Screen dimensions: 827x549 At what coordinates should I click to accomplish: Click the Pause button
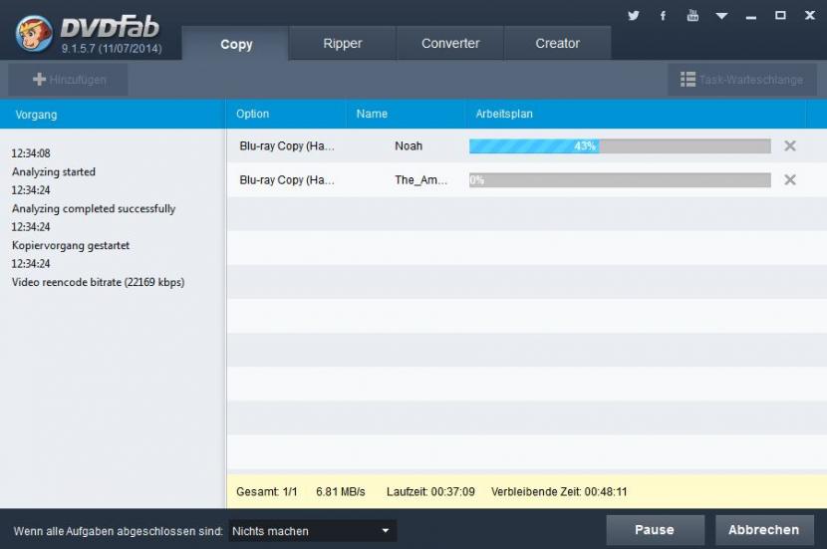[x=655, y=530]
